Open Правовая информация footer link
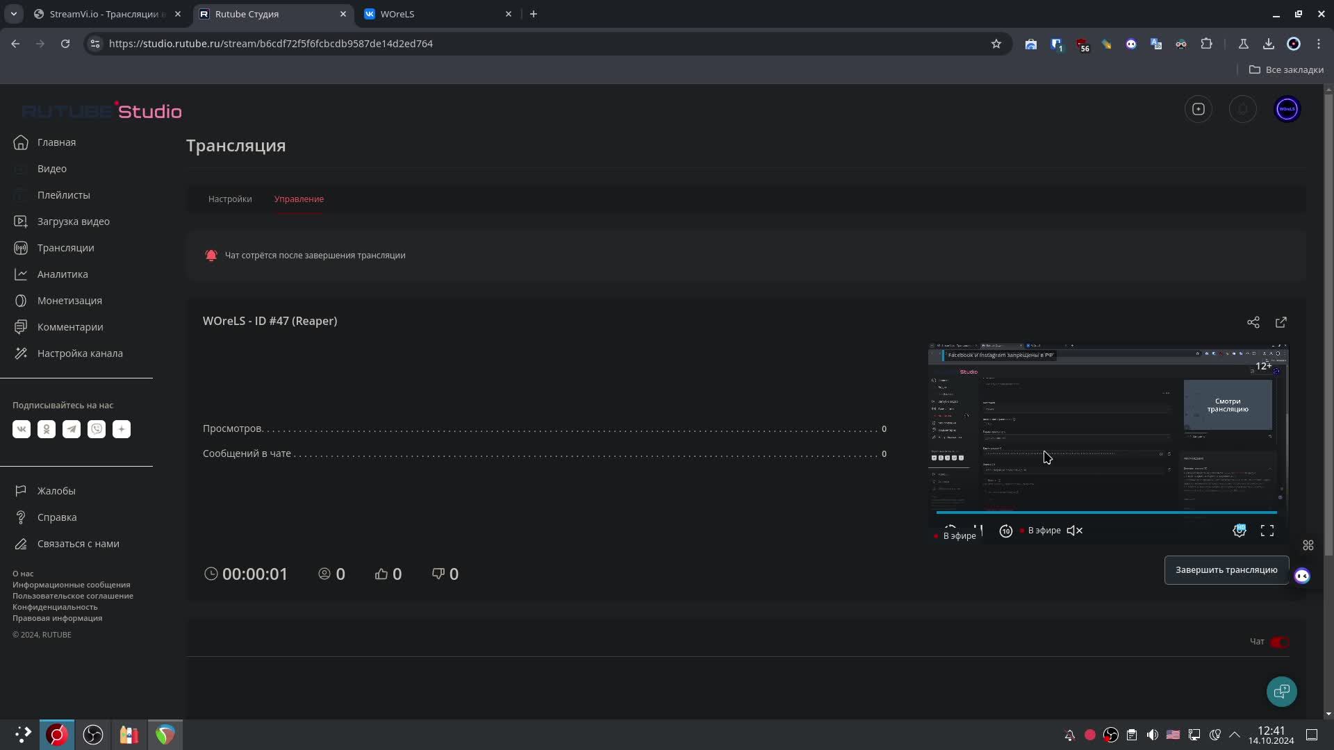This screenshot has width=1334, height=750. tap(57, 618)
